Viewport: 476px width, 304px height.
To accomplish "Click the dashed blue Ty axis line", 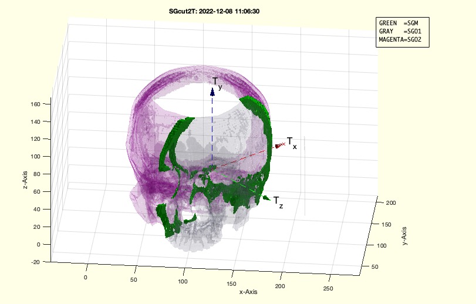I will [212, 129].
